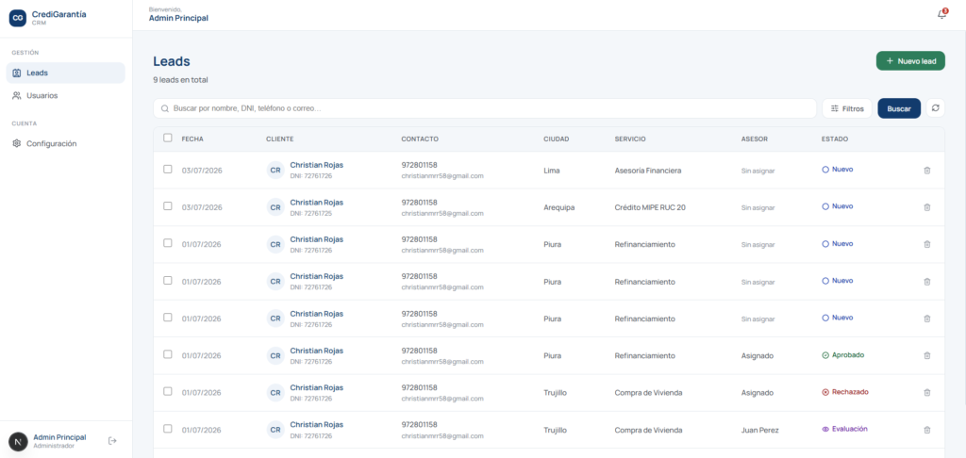
Task: Click the Aprobado status badge
Action: click(842, 355)
